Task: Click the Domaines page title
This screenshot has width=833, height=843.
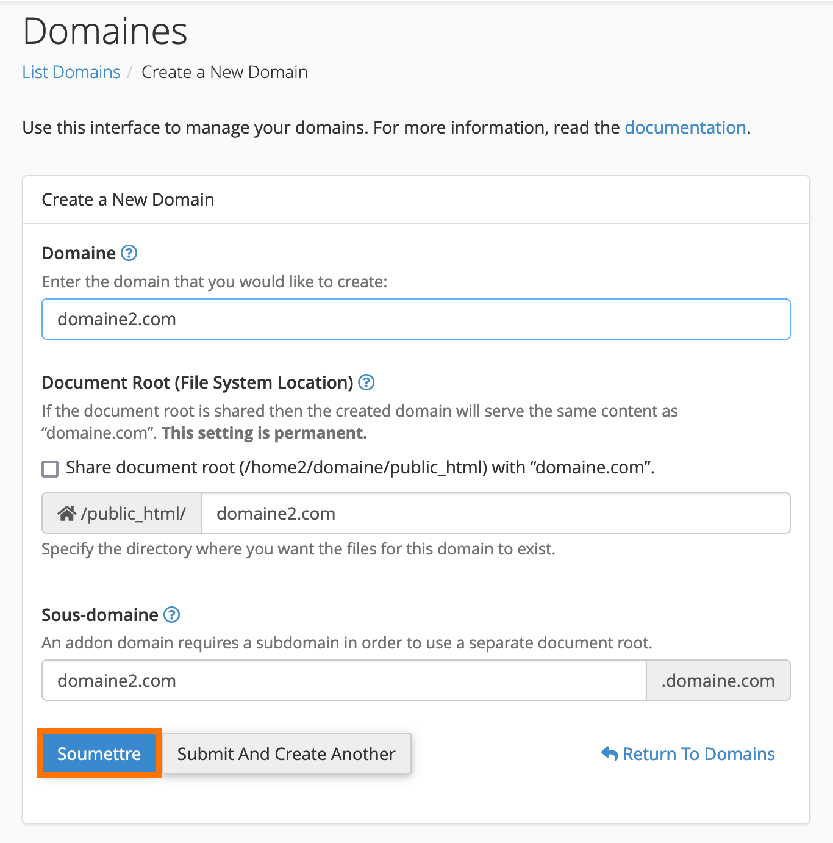Action: coord(105,31)
